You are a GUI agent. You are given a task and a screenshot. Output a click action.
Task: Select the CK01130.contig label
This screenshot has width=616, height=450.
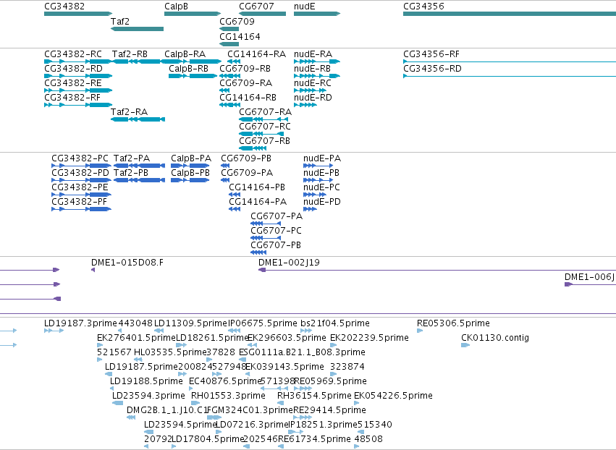495,338
